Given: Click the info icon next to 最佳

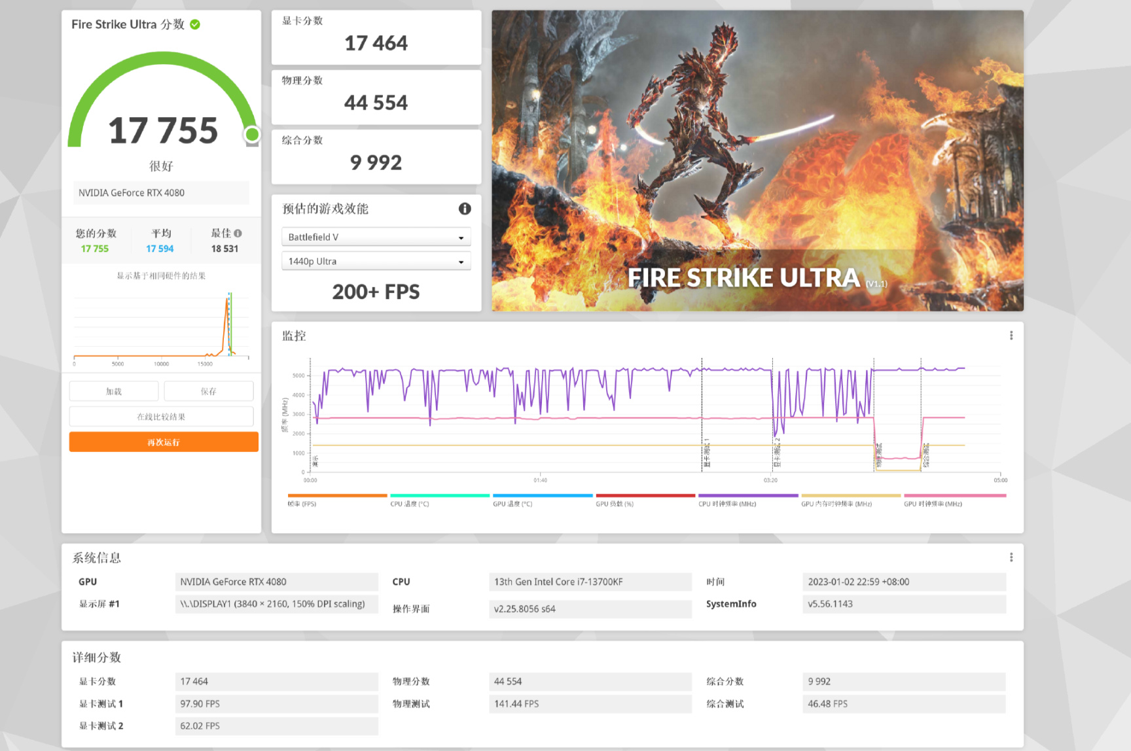Looking at the screenshot, I should [x=238, y=233].
